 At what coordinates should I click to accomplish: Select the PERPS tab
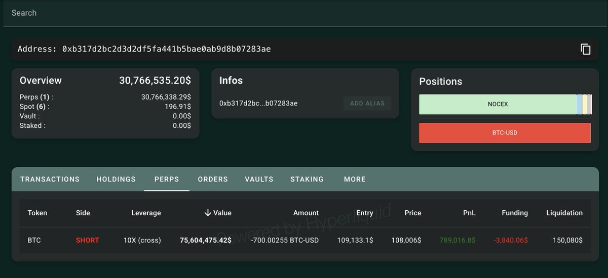[167, 179]
